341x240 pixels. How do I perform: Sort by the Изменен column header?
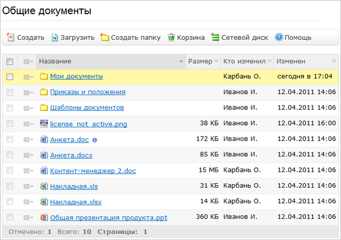click(x=292, y=61)
